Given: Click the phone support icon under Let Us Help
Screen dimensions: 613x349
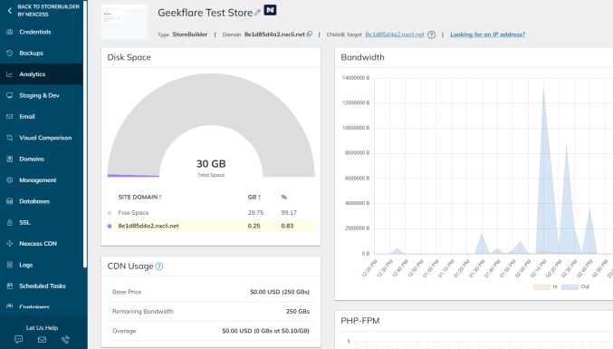Looking at the screenshot, I should (65, 339).
